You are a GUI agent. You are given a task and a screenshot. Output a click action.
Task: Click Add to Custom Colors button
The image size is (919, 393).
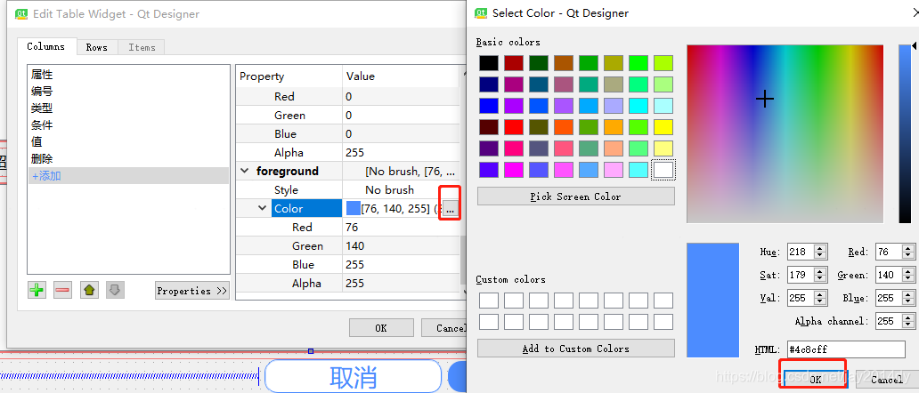[x=575, y=349]
